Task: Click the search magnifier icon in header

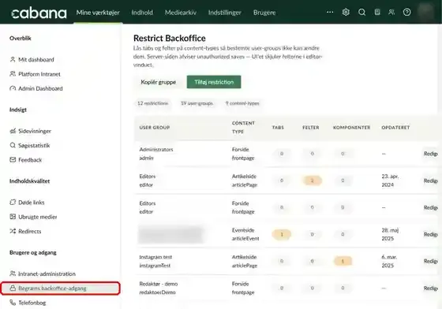Action: coord(362,12)
